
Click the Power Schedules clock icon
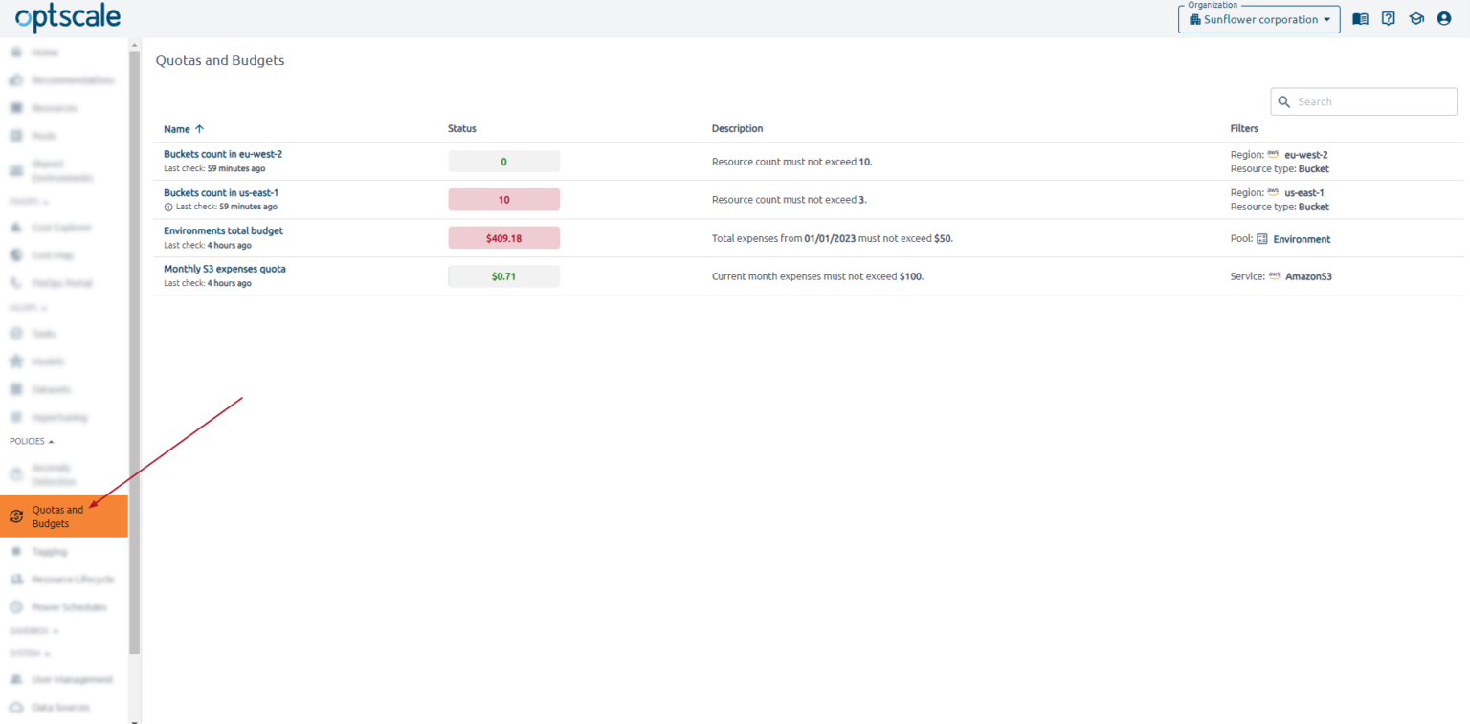tap(16, 606)
